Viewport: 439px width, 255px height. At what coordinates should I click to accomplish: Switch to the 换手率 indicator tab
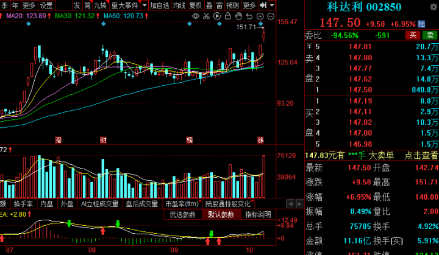(23, 204)
